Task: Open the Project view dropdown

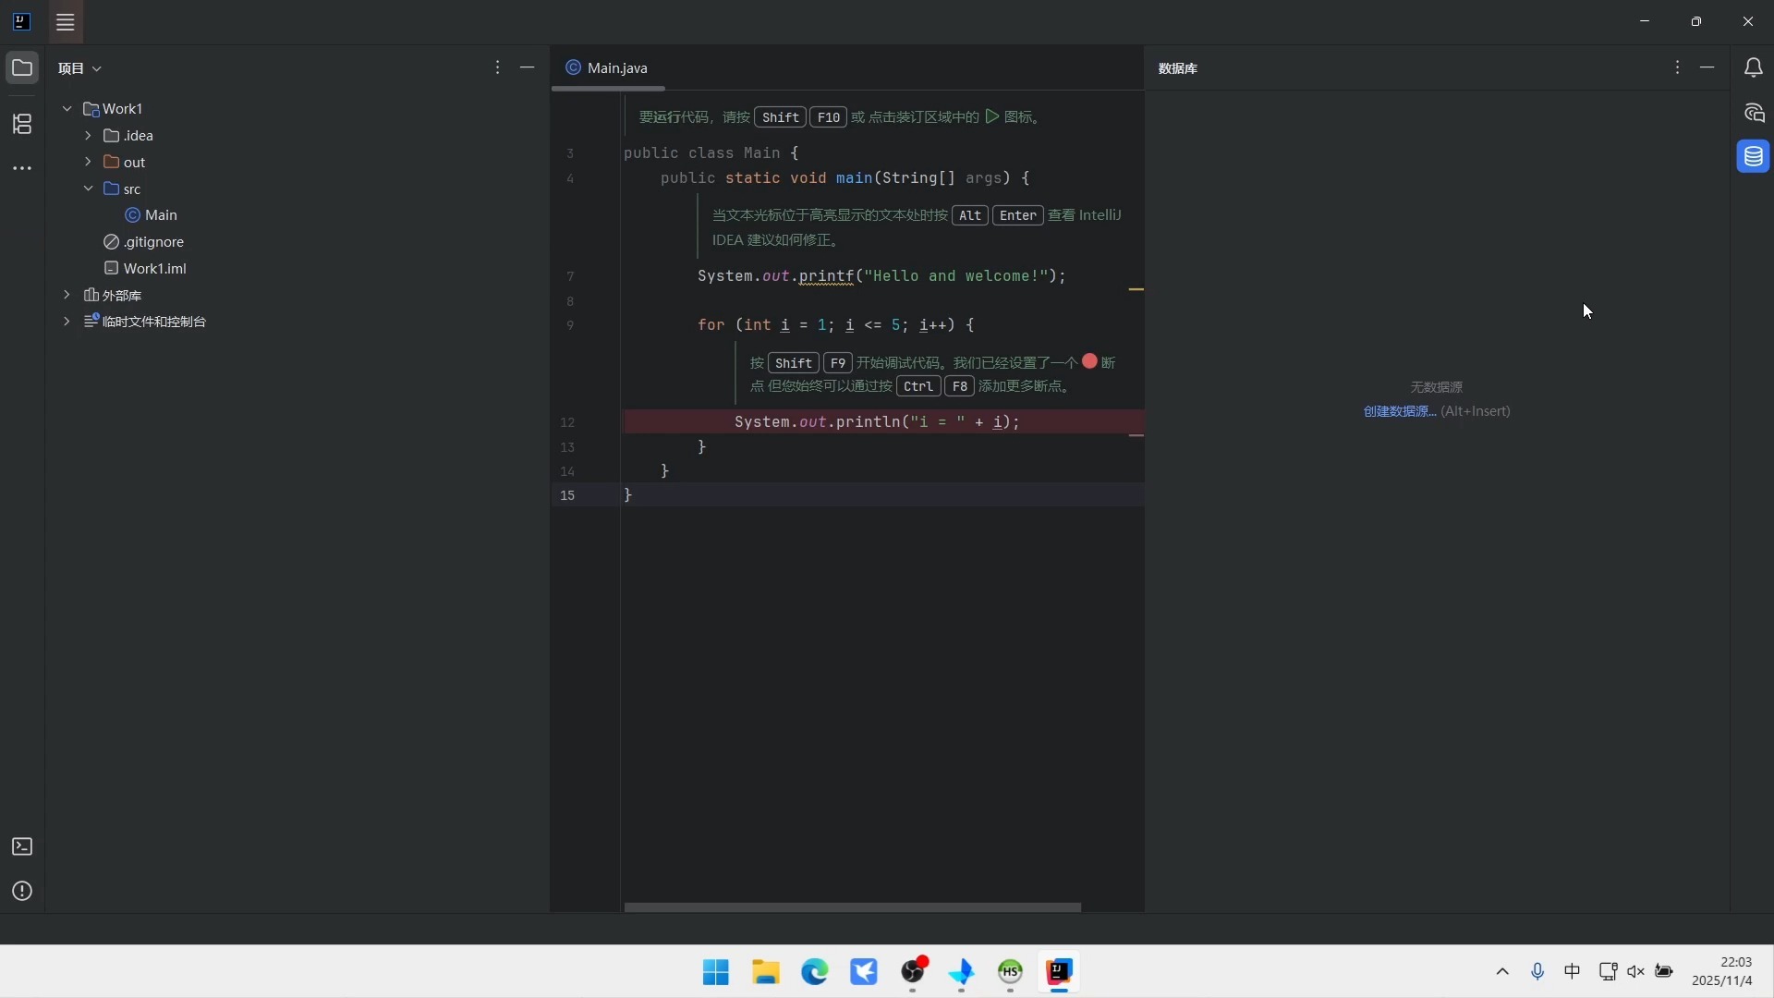Action: (x=79, y=68)
